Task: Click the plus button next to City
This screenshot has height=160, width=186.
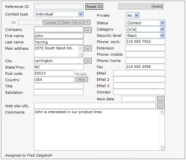Action: pyautogui.click(x=88, y=61)
